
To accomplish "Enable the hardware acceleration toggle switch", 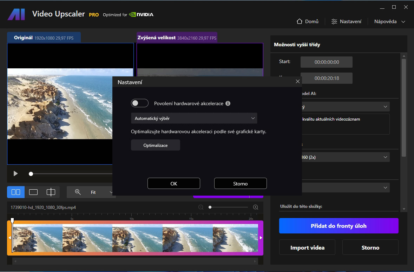I will pyautogui.click(x=139, y=103).
